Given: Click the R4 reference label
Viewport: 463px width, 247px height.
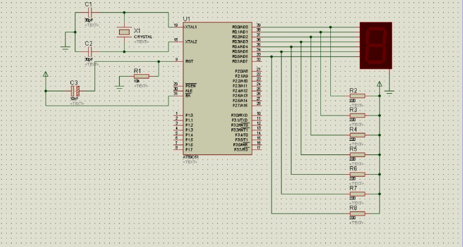Looking at the screenshot, I should point(353,130).
